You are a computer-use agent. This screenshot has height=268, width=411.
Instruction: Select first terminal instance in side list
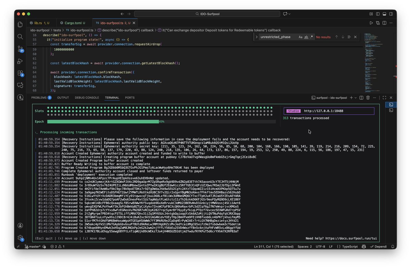coord(391,104)
